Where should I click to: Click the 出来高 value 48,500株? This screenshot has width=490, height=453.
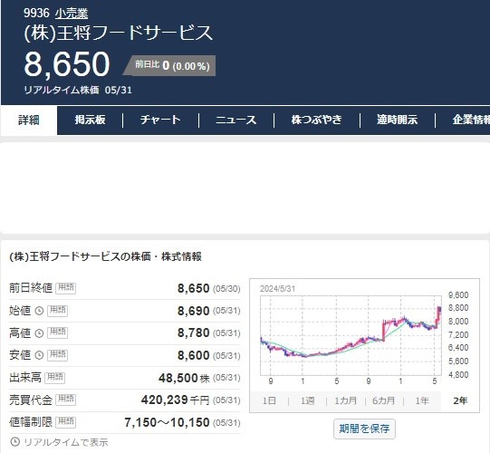(184, 379)
